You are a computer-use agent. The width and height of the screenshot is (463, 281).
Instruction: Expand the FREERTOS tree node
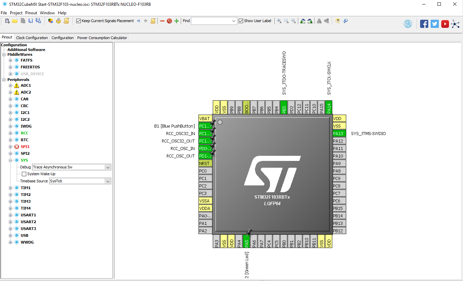tap(11, 67)
